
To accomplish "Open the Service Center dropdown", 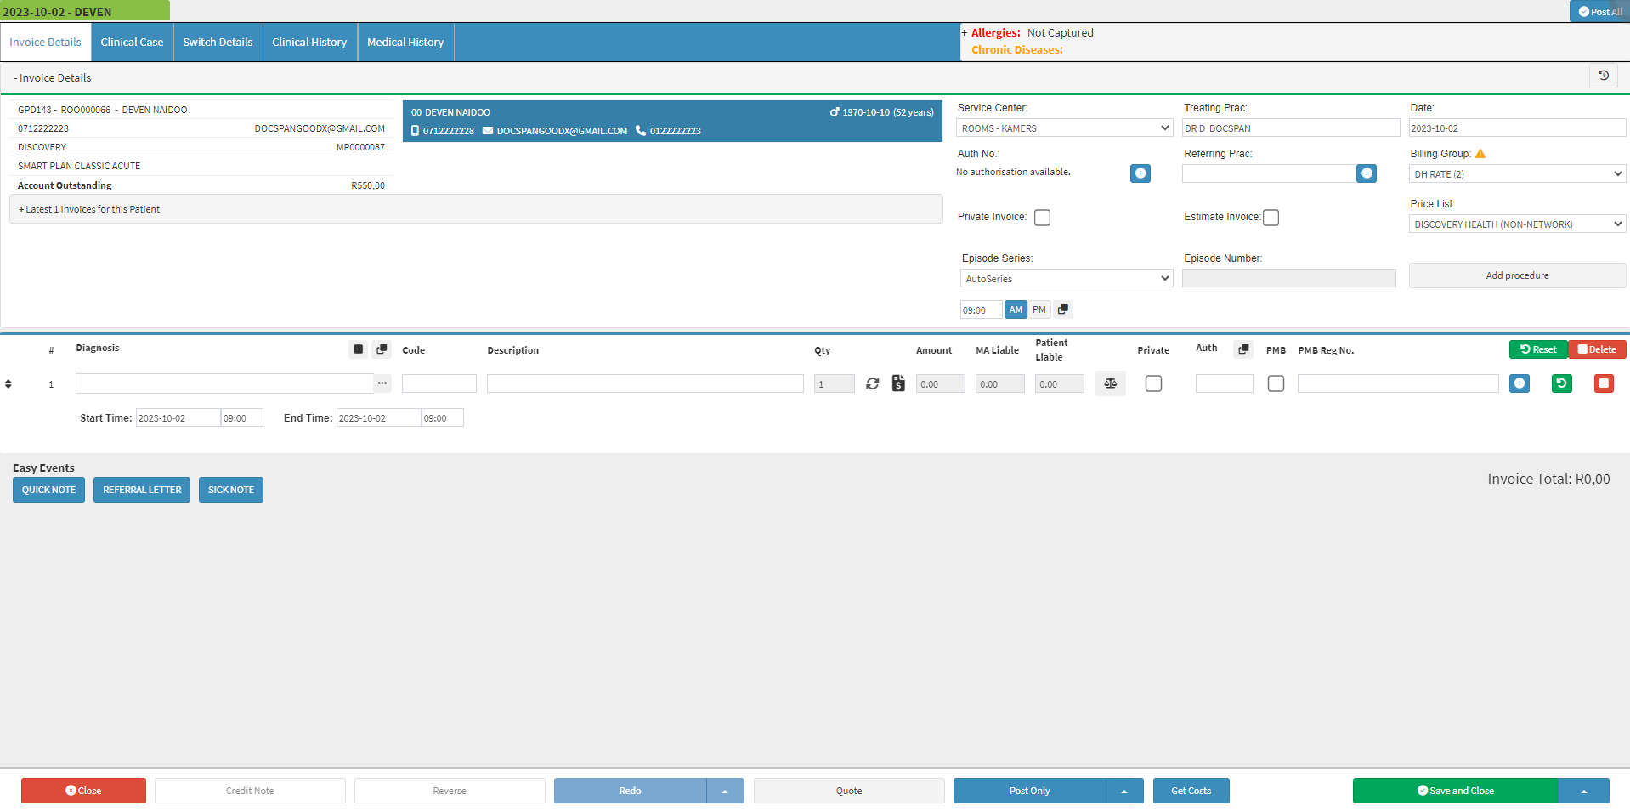I will click(x=1066, y=128).
